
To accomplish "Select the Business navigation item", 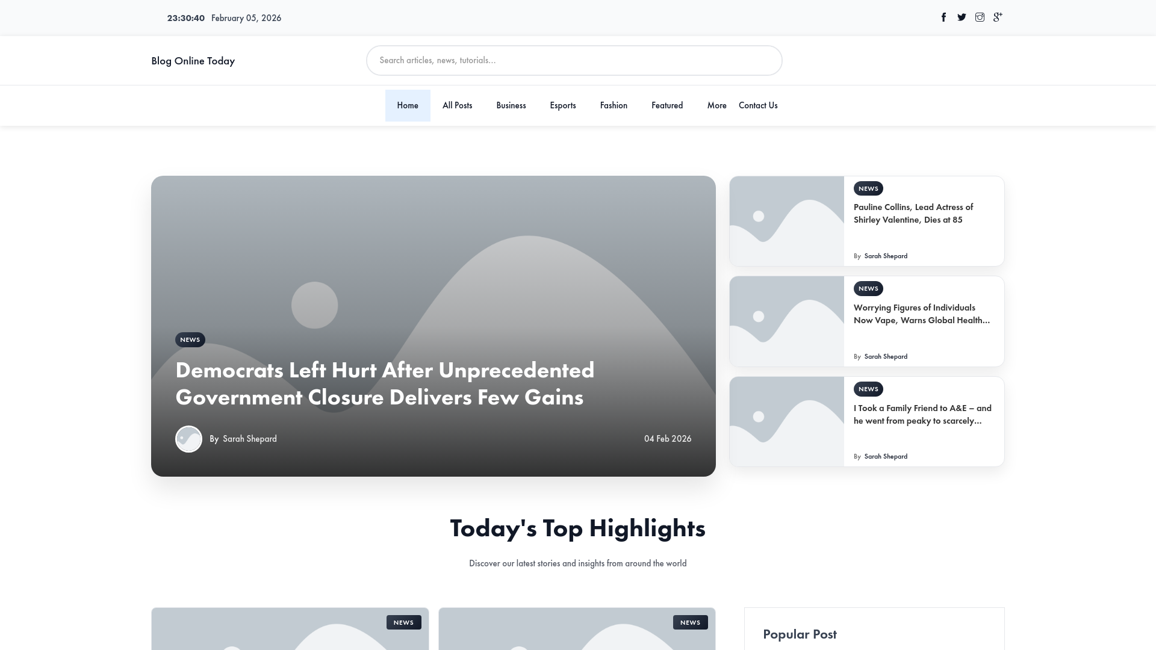I will click(x=511, y=106).
